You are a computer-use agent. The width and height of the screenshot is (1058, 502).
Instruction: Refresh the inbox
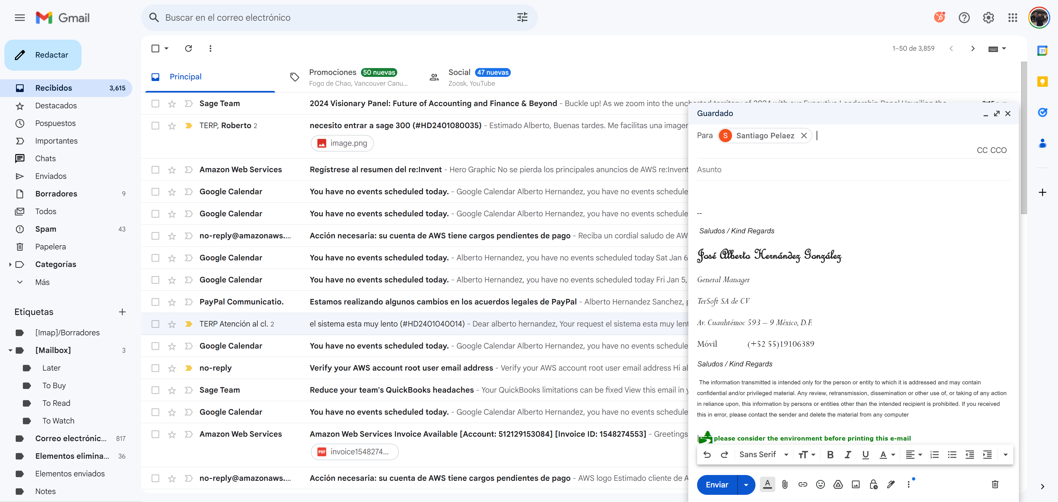[188, 48]
